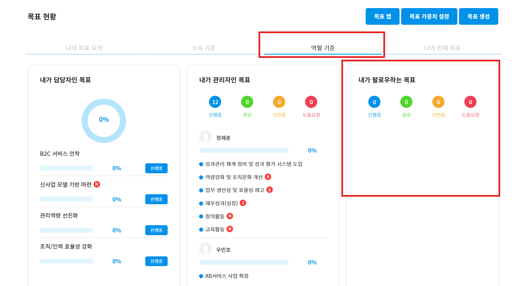Click the 진행중 button for 관리역량 선진화
The image size is (512, 286).
point(156,230)
